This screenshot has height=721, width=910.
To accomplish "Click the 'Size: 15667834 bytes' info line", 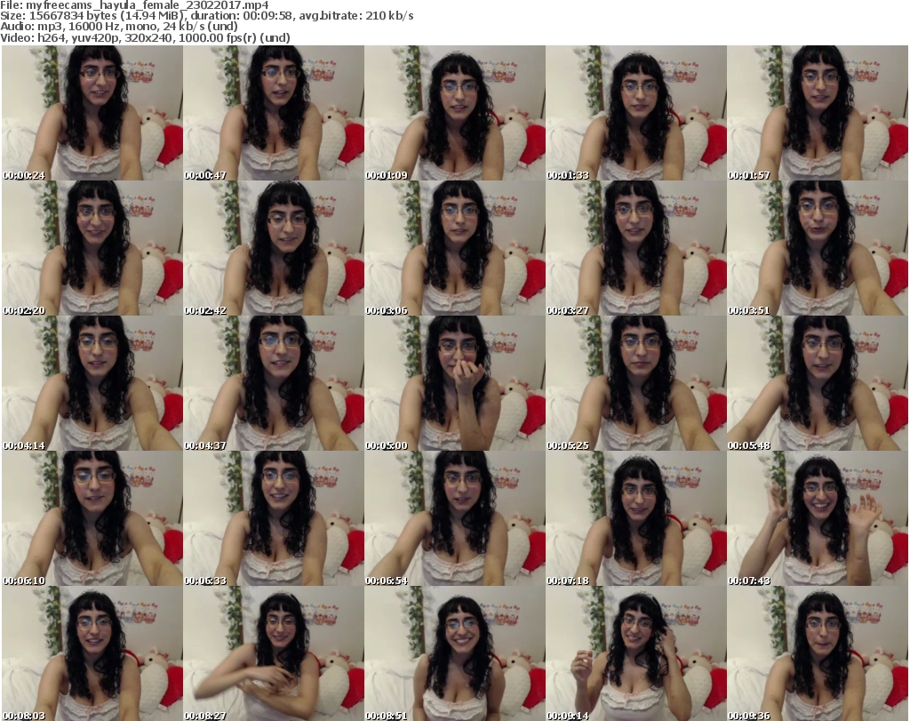I will pos(207,16).
